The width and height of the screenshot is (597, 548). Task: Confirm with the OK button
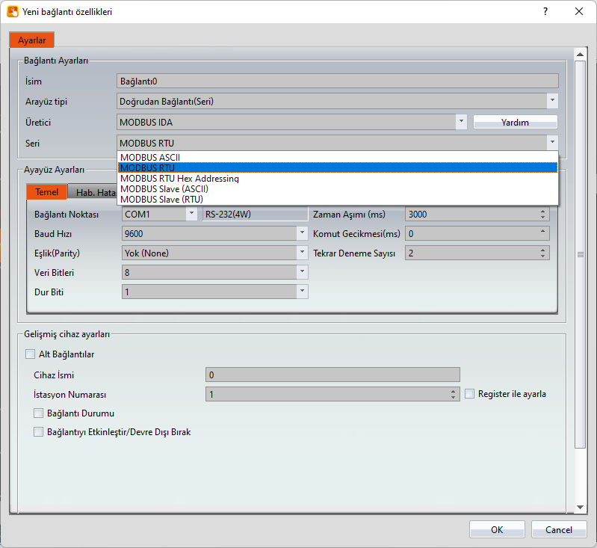[497, 529]
